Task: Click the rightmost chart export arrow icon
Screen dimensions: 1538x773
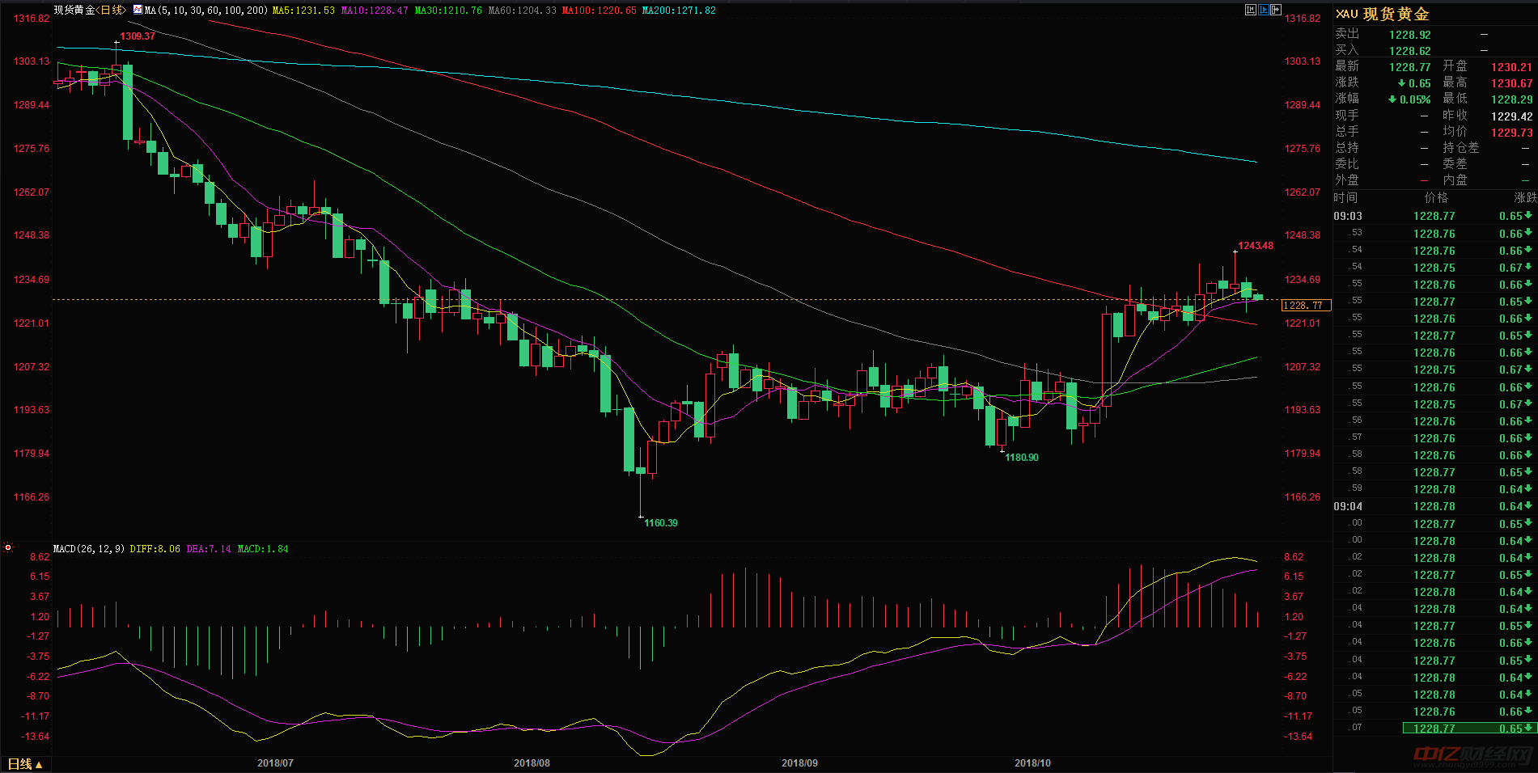Action: click(1276, 10)
